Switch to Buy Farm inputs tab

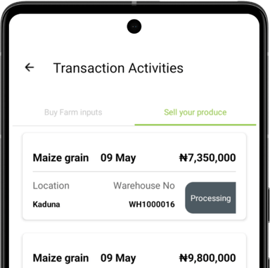[73, 113]
